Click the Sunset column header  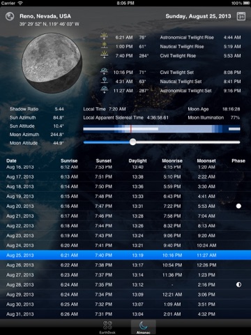point(104,161)
